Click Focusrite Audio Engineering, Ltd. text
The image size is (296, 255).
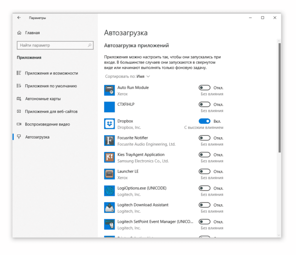coord(146,144)
